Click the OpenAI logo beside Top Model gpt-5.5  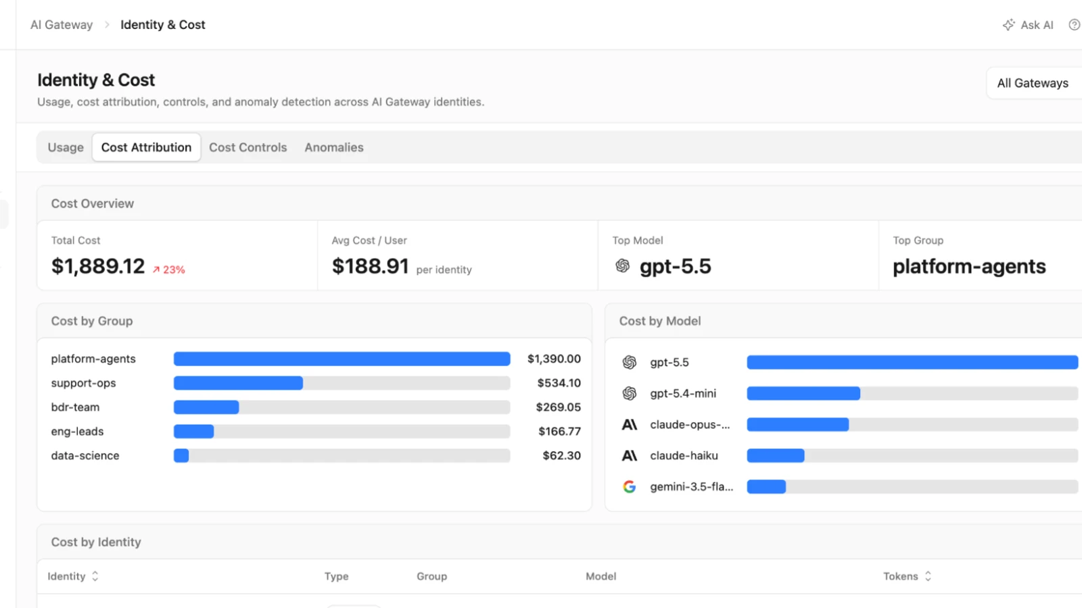622,266
